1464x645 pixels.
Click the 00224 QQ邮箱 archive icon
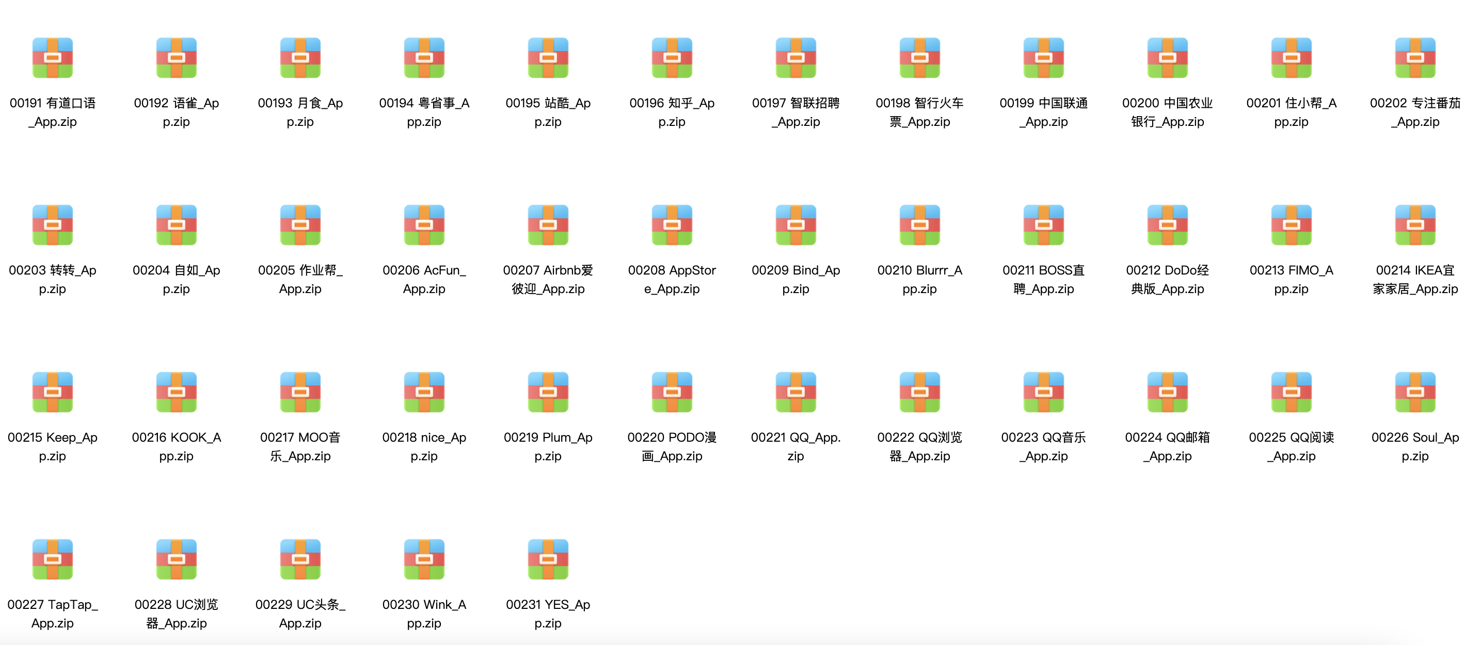1167,392
